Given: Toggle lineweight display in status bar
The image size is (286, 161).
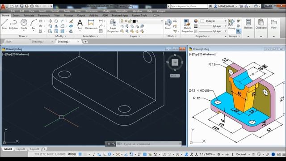Looking at the screenshot, I should click(139, 154).
